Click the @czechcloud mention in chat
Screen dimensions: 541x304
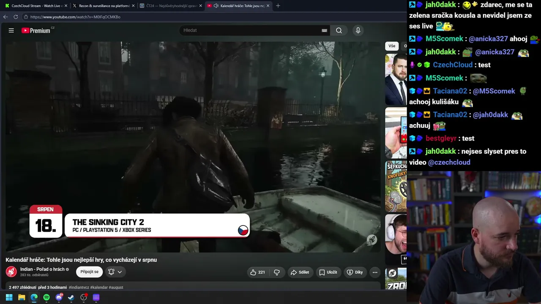pos(449,162)
